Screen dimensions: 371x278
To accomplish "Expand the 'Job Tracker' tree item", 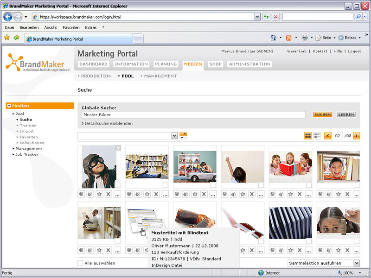I will pos(26,154).
